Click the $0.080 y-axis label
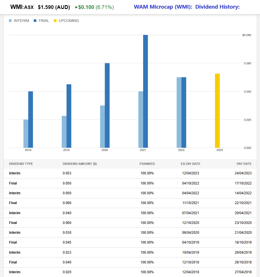The width and height of the screenshot is (260, 277). [x=247, y=35]
